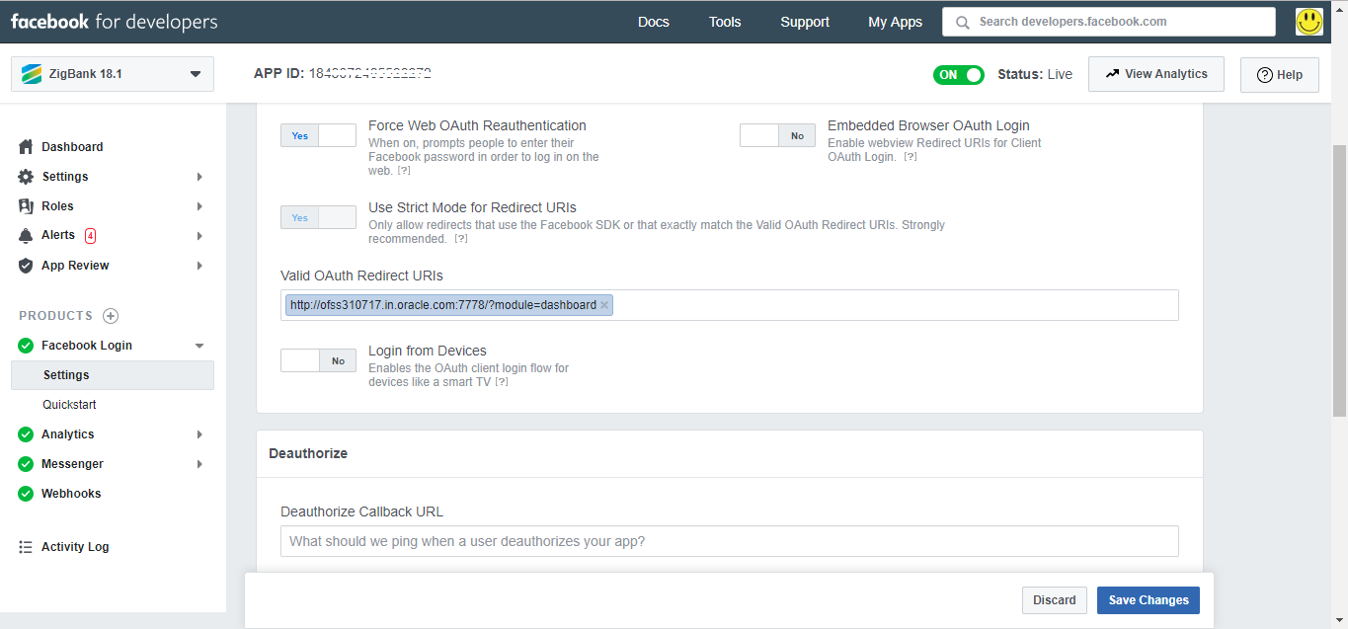
Task: Open help tooltip for Embedded Browser OAuth Login
Action: (910, 157)
